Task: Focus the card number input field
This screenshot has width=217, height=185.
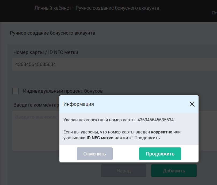Action: [115, 64]
